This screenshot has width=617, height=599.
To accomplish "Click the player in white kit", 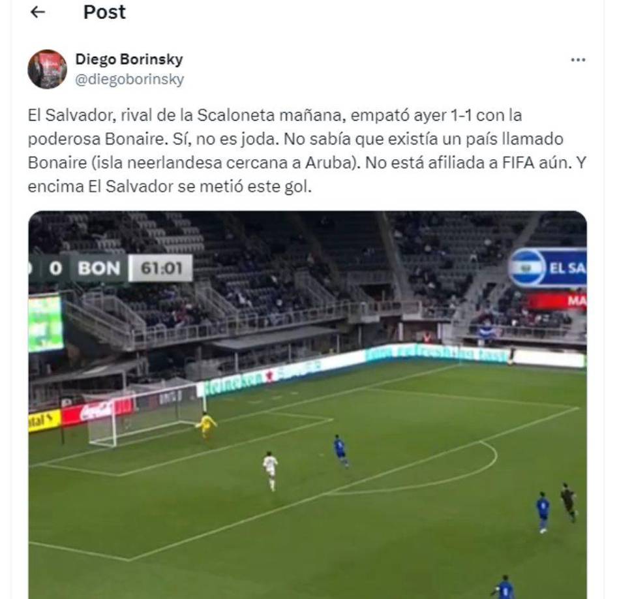I will 271,470.
